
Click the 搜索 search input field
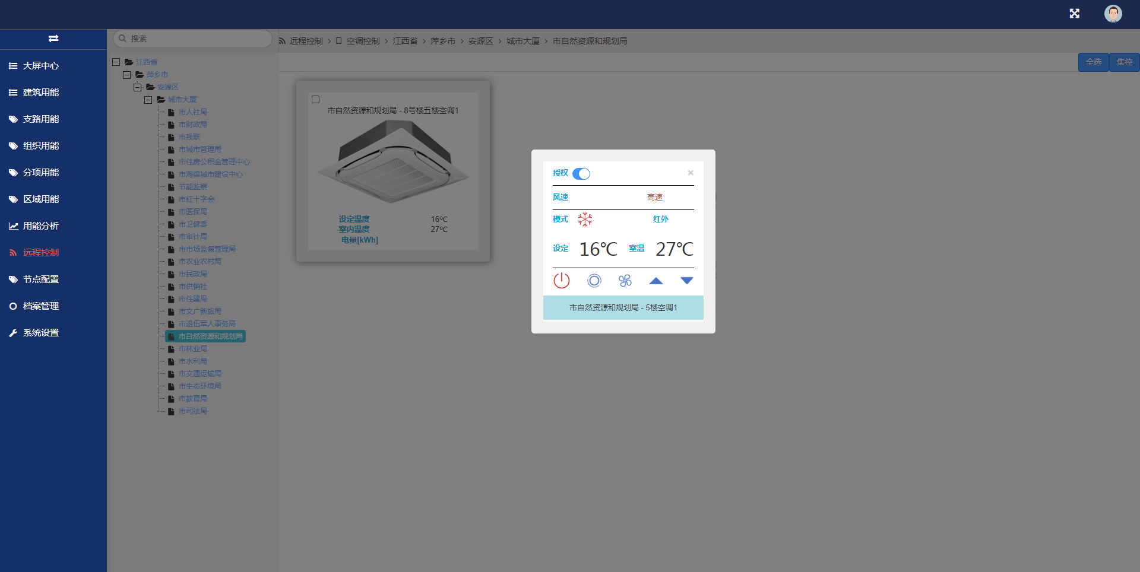point(196,39)
